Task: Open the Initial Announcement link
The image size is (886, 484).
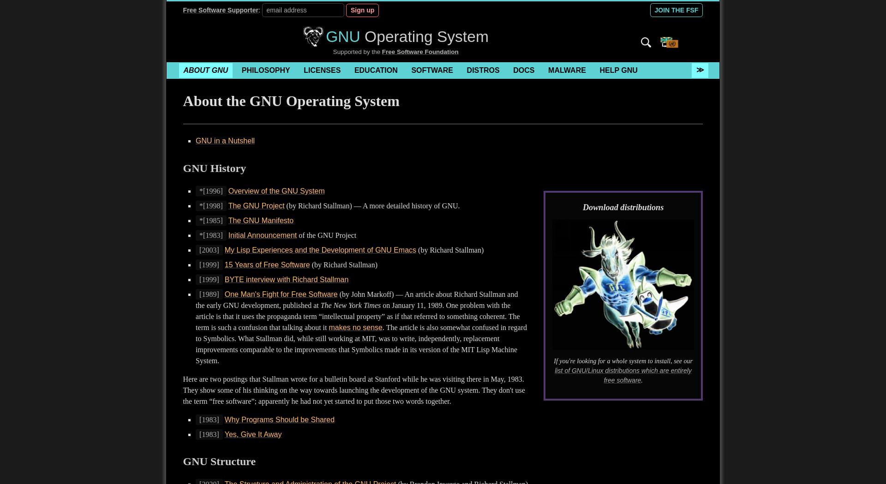Action: coord(262,236)
